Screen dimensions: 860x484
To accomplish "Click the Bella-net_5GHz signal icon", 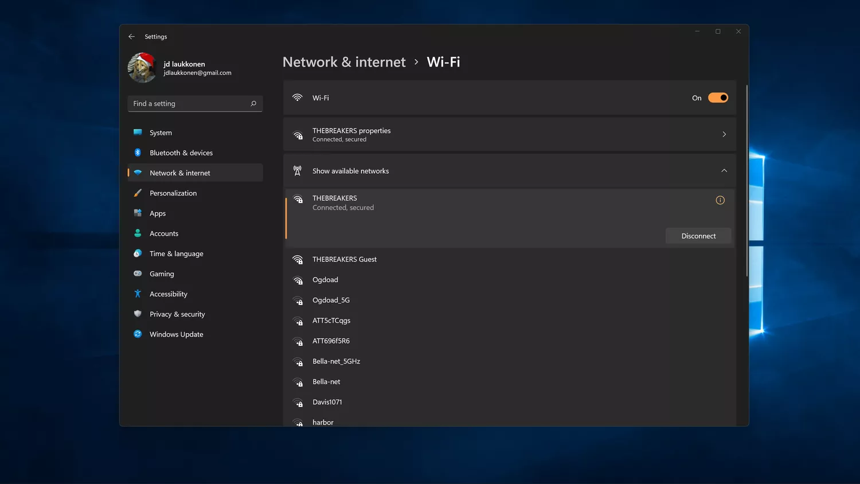I will (x=298, y=362).
